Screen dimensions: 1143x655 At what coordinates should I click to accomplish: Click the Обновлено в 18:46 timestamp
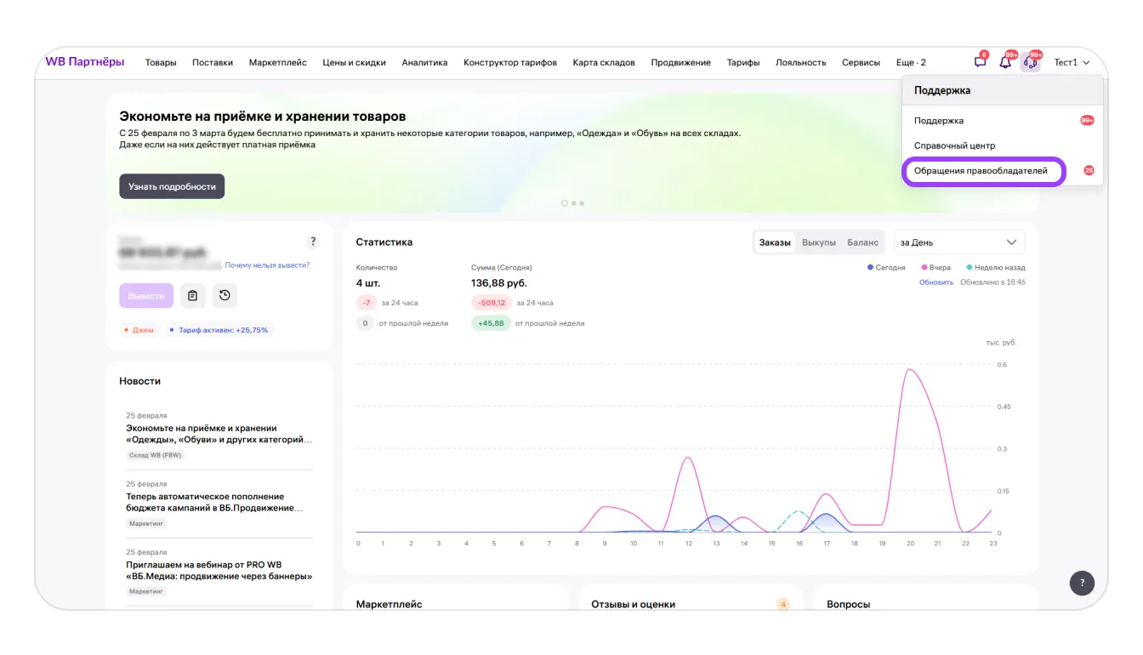pyautogui.click(x=992, y=282)
